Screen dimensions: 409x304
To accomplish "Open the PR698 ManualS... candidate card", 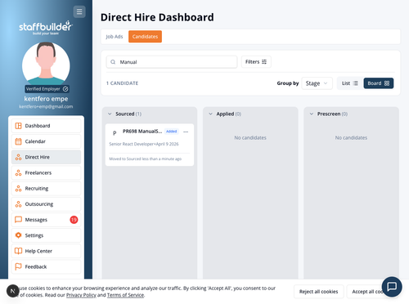I will pos(150,145).
